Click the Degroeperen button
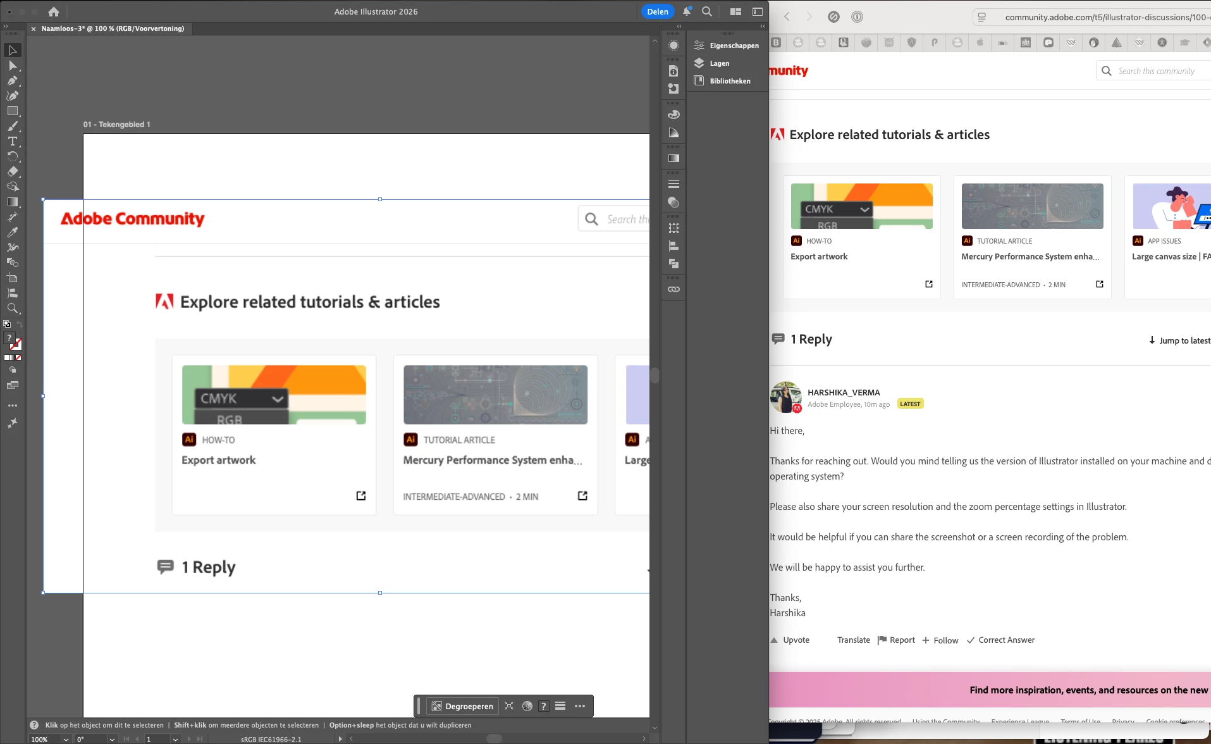The height and width of the screenshot is (744, 1211). [x=462, y=706]
